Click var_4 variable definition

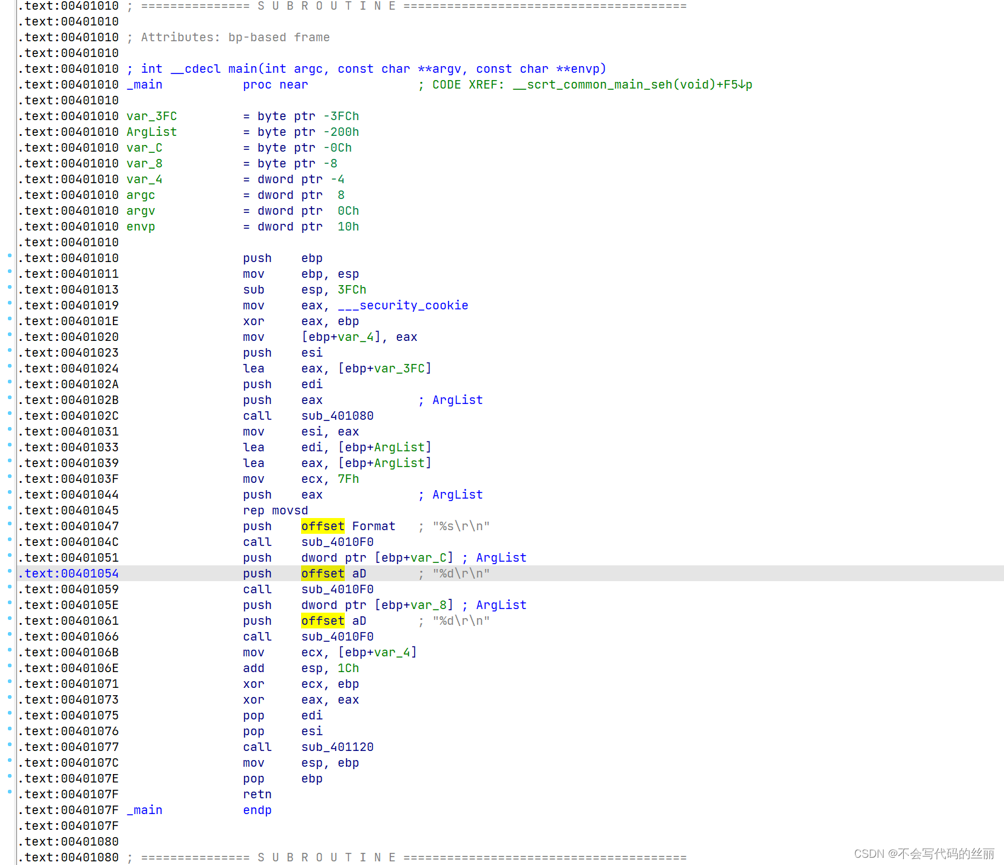[x=236, y=179]
